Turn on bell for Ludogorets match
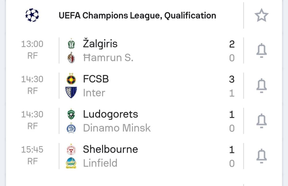Screen dimensions: 288x186 click(262, 121)
